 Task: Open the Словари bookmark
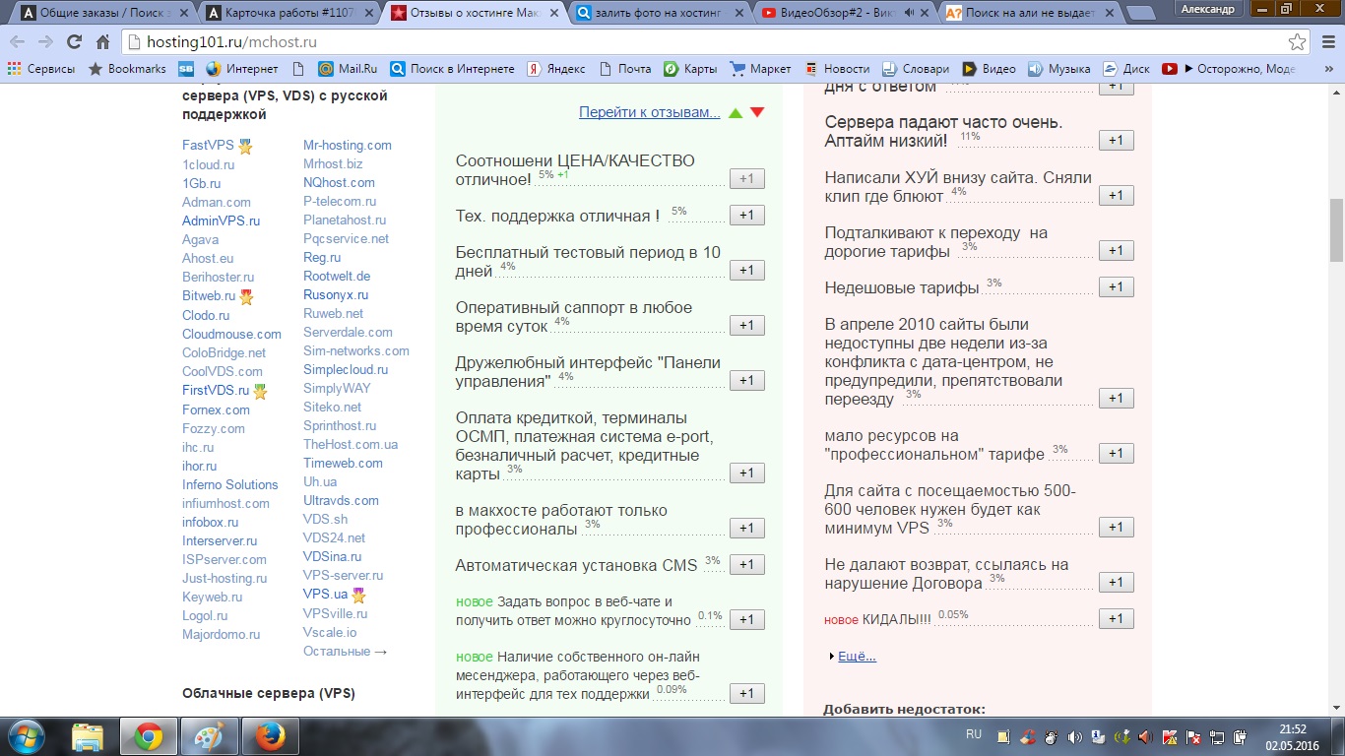coord(915,69)
